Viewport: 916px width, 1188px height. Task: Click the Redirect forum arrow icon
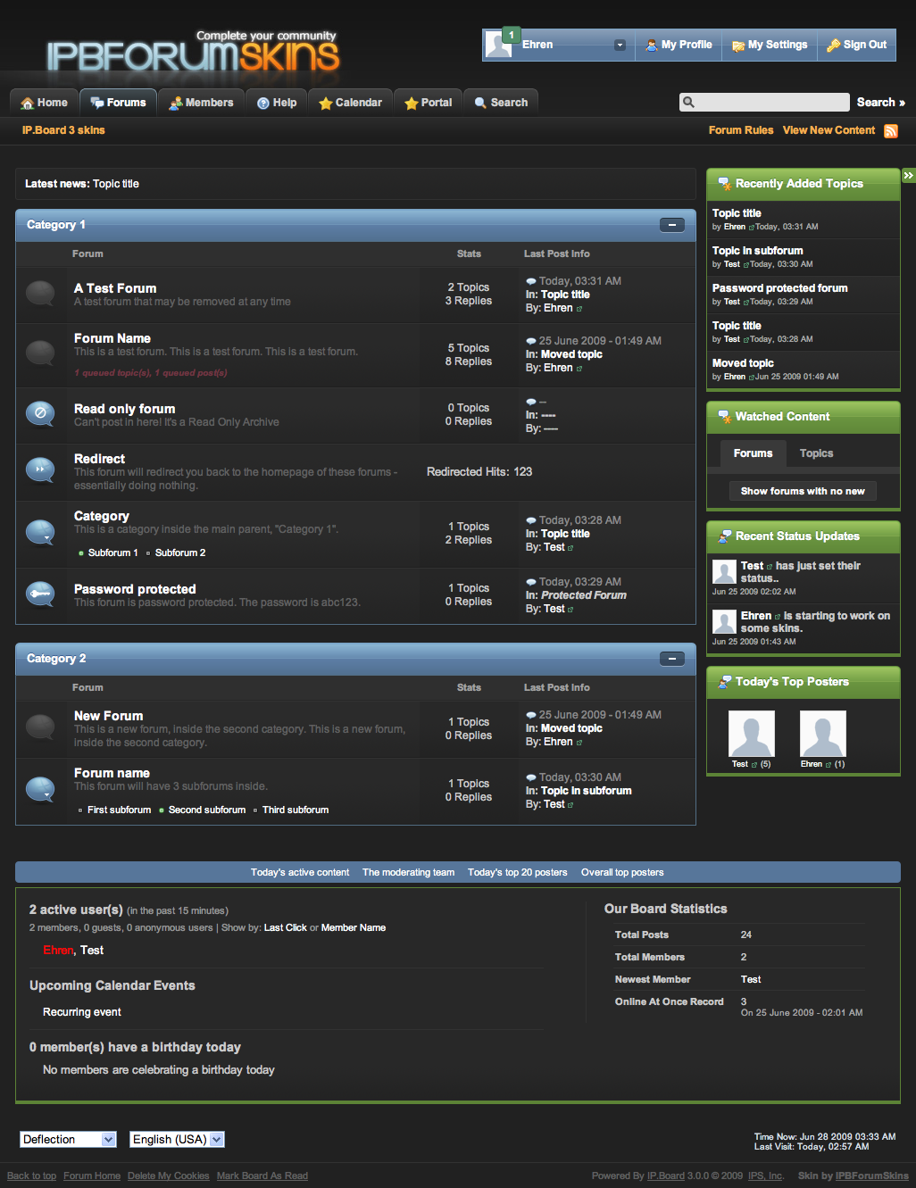tap(40, 469)
